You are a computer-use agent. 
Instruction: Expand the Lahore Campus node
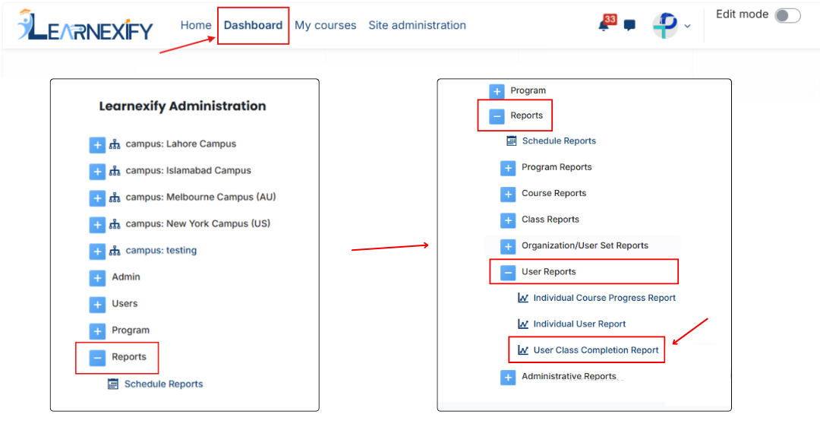[97, 145]
